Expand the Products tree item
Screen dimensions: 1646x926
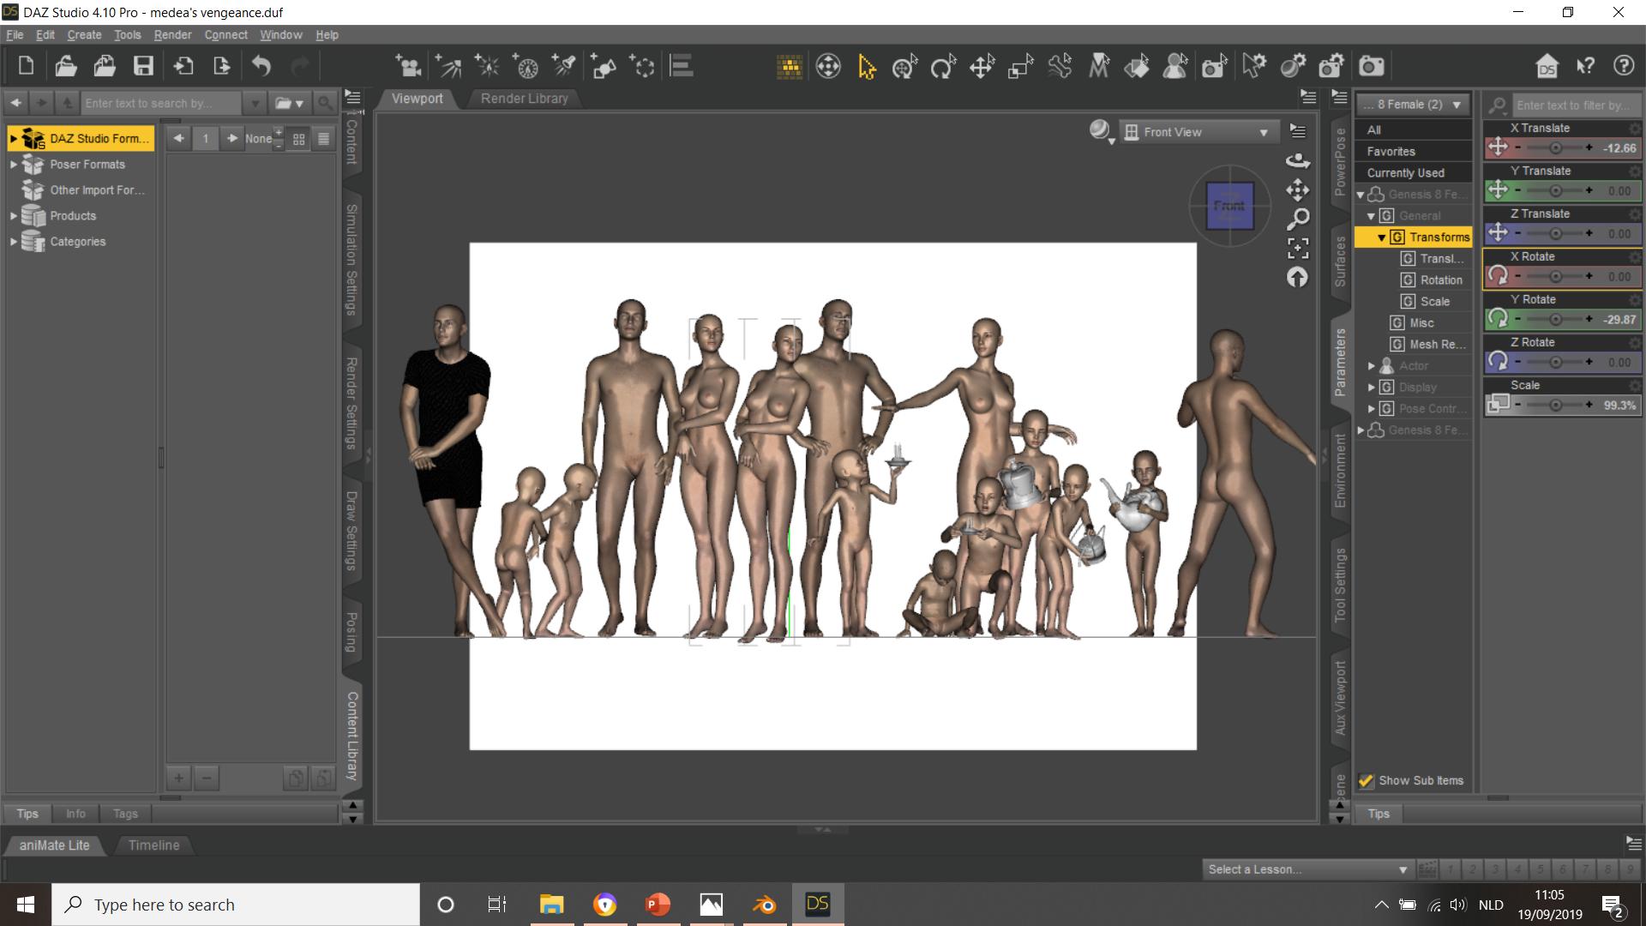coord(14,216)
